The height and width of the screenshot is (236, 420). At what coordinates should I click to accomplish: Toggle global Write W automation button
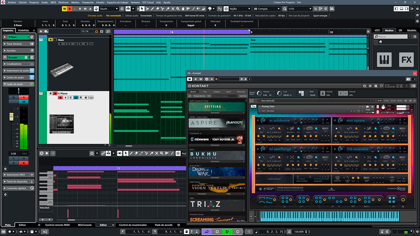[x=85, y=9]
